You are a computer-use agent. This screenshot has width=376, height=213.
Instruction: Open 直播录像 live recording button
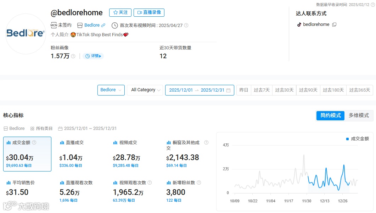point(149,12)
